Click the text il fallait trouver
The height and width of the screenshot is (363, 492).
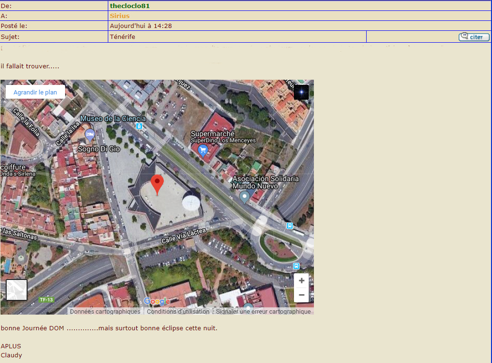tap(30, 66)
